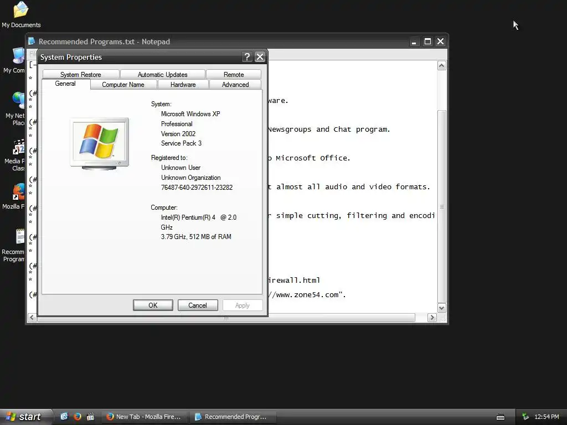Maximize the Notepad window
Image resolution: width=567 pixels, height=425 pixels.
point(427,42)
